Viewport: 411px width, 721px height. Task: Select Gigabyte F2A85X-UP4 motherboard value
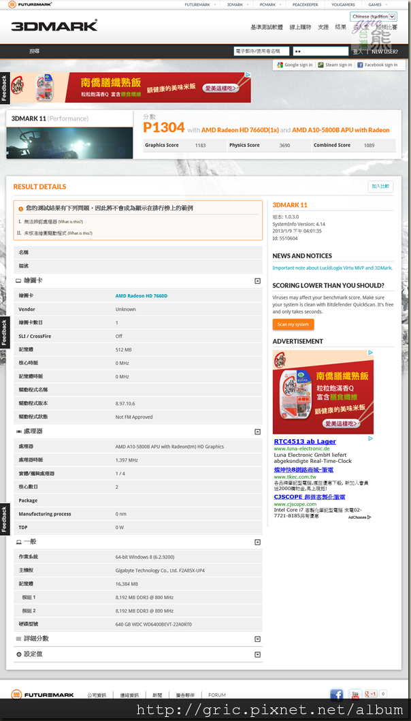(x=160, y=571)
